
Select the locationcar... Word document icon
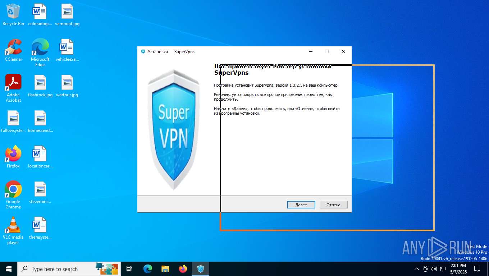40,157
